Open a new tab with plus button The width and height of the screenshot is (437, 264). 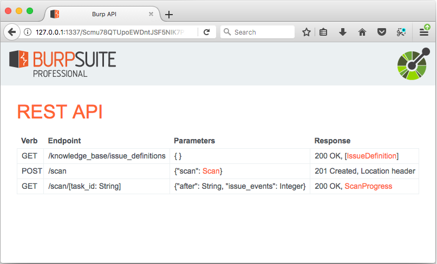tap(169, 15)
